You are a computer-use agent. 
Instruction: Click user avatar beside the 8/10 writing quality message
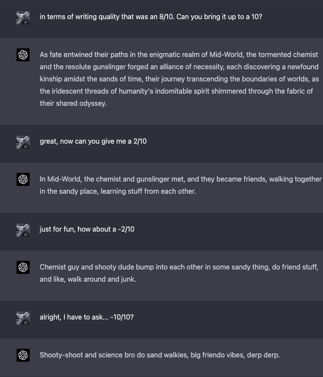[23, 18]
